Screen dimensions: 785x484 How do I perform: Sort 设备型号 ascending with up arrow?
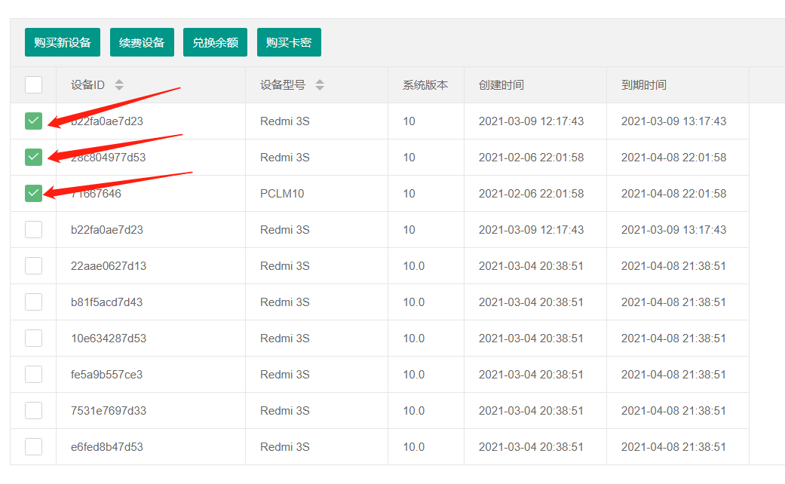(x=320, y=81)
